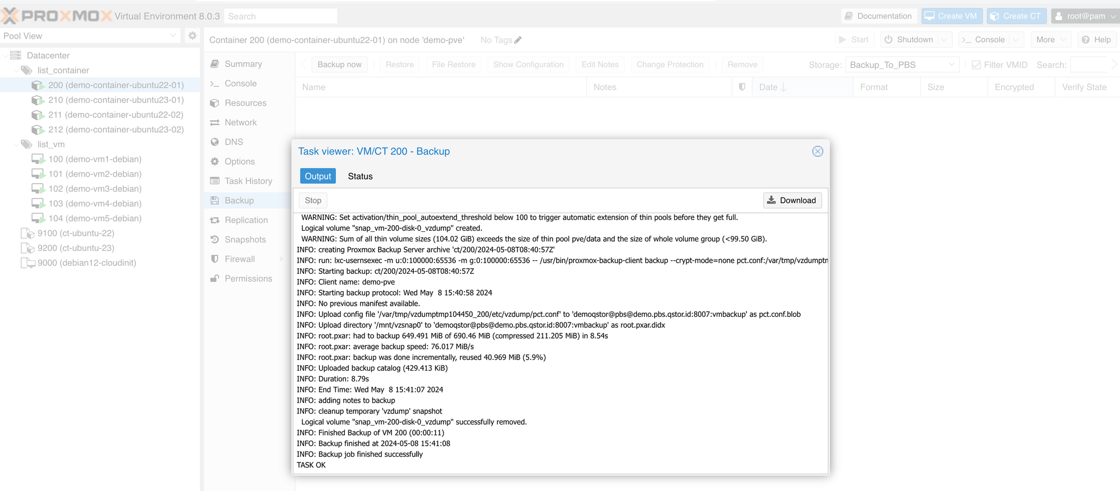The image size is (1120, 491).
Task: Click the Console prompt icon in sidebar
Action: point(214,83)
